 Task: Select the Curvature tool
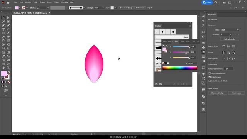click(x=8, y=25)
